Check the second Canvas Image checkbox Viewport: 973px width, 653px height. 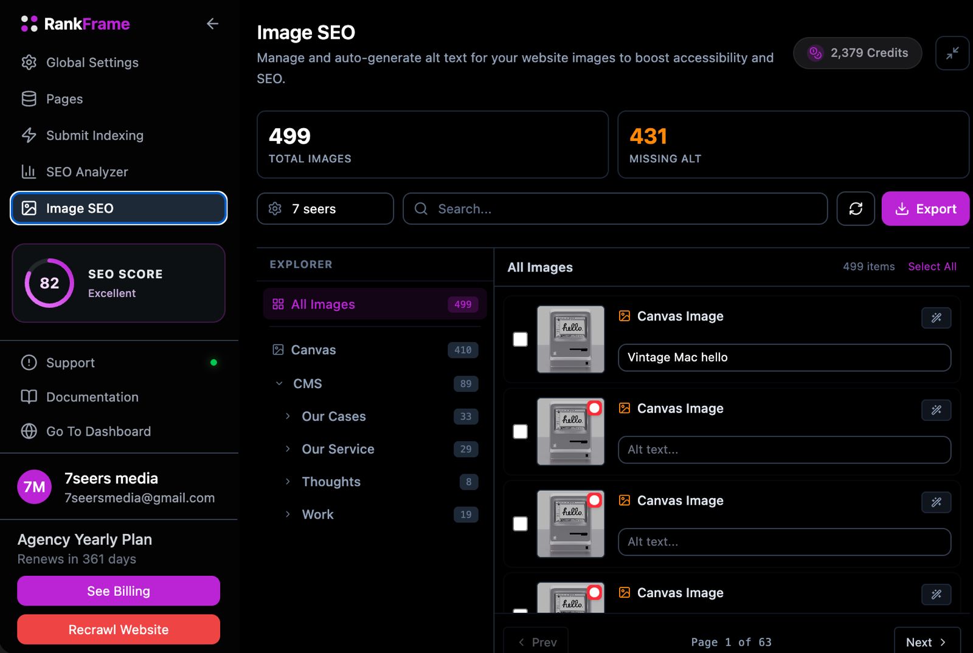[520, 432]
